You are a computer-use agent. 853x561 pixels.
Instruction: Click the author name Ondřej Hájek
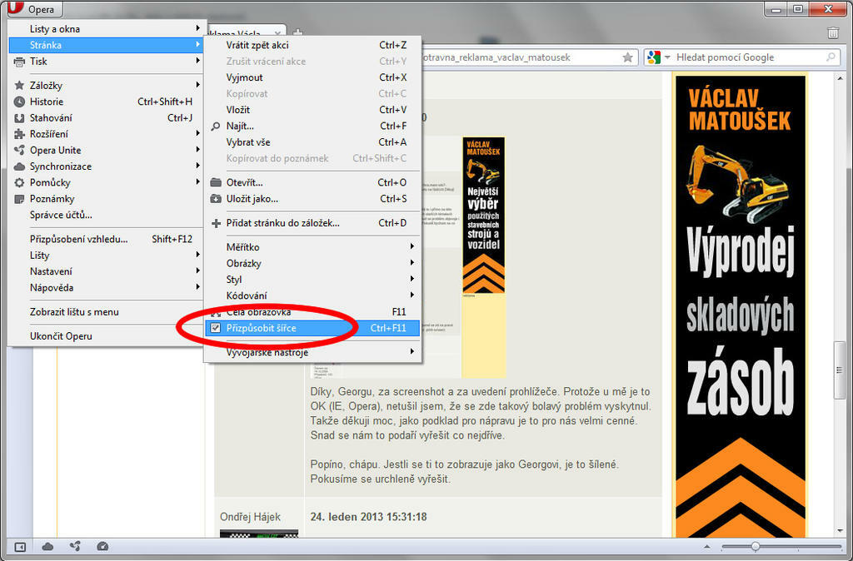coord(250,516)
